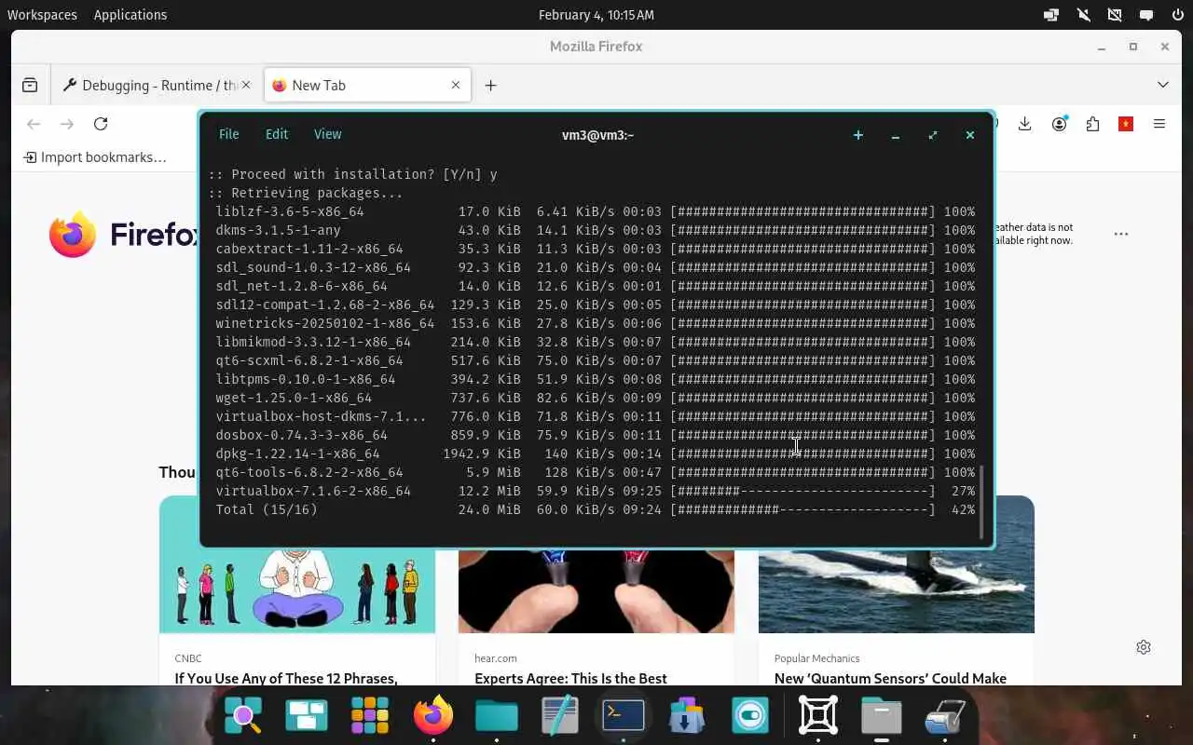
Task: Open 'Experts Agree: This Is the Best' link
Action: (x=570, y=678)
